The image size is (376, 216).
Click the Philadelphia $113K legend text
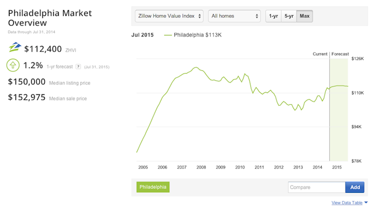[x=198, y=35]
